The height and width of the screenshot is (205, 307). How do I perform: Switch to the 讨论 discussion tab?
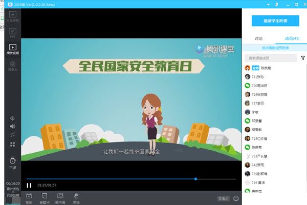click(x=258, y=38)
